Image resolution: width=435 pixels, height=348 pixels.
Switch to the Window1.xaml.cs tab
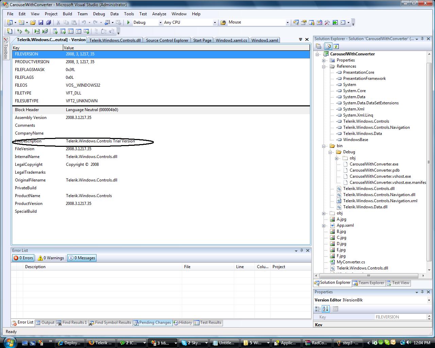point(231,40)
